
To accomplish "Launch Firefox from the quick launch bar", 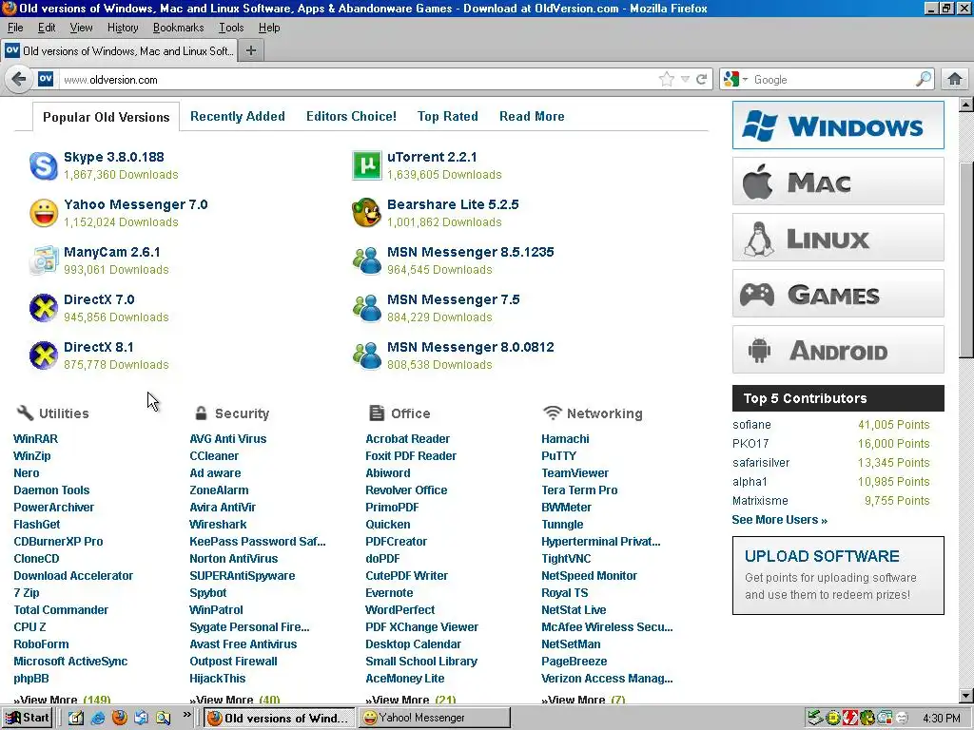I will pyautogui.click(x=119, y=719).
